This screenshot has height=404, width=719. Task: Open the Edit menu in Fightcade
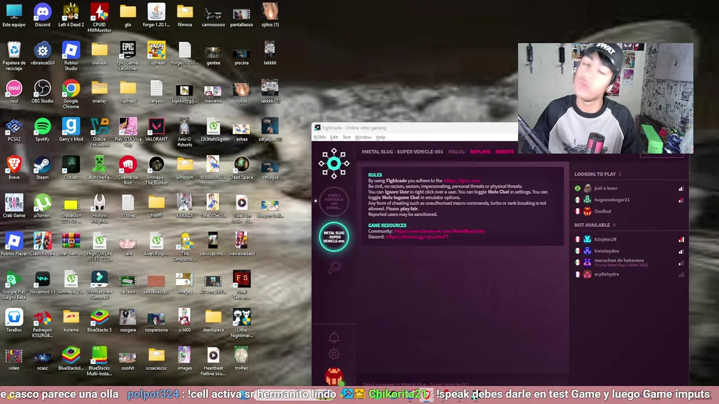[334, 137]
